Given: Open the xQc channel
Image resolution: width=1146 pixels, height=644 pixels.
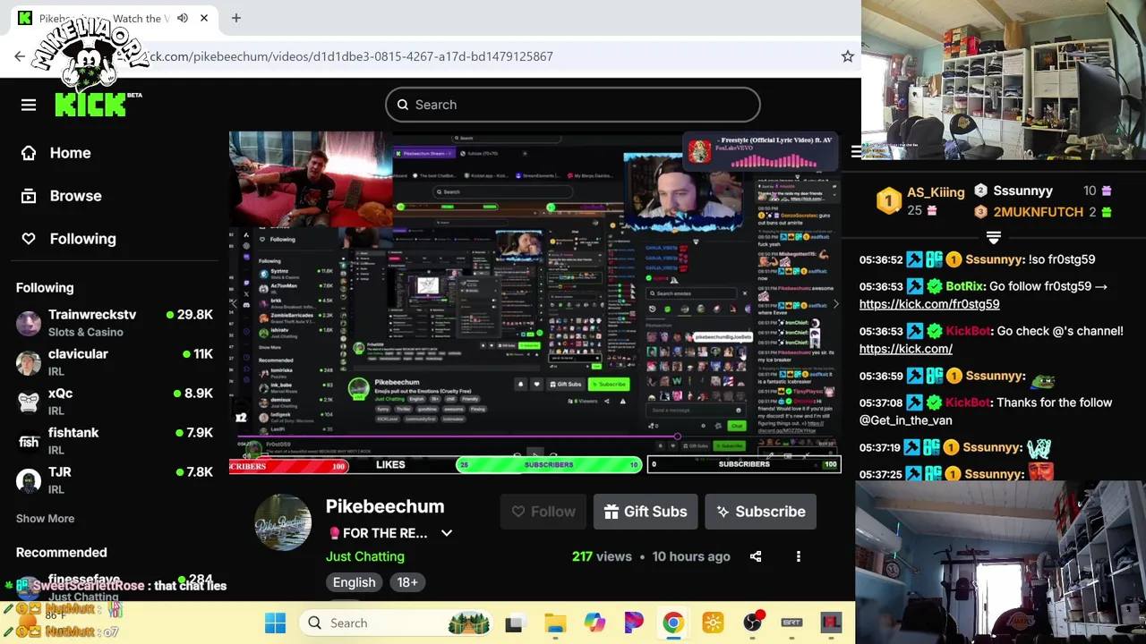Looking at the screenshot, I should click(x=115, y=402).
